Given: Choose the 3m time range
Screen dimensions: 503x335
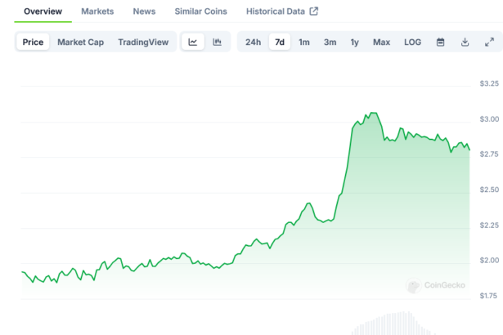Looking at the screenshot, I should coord(330,42).
